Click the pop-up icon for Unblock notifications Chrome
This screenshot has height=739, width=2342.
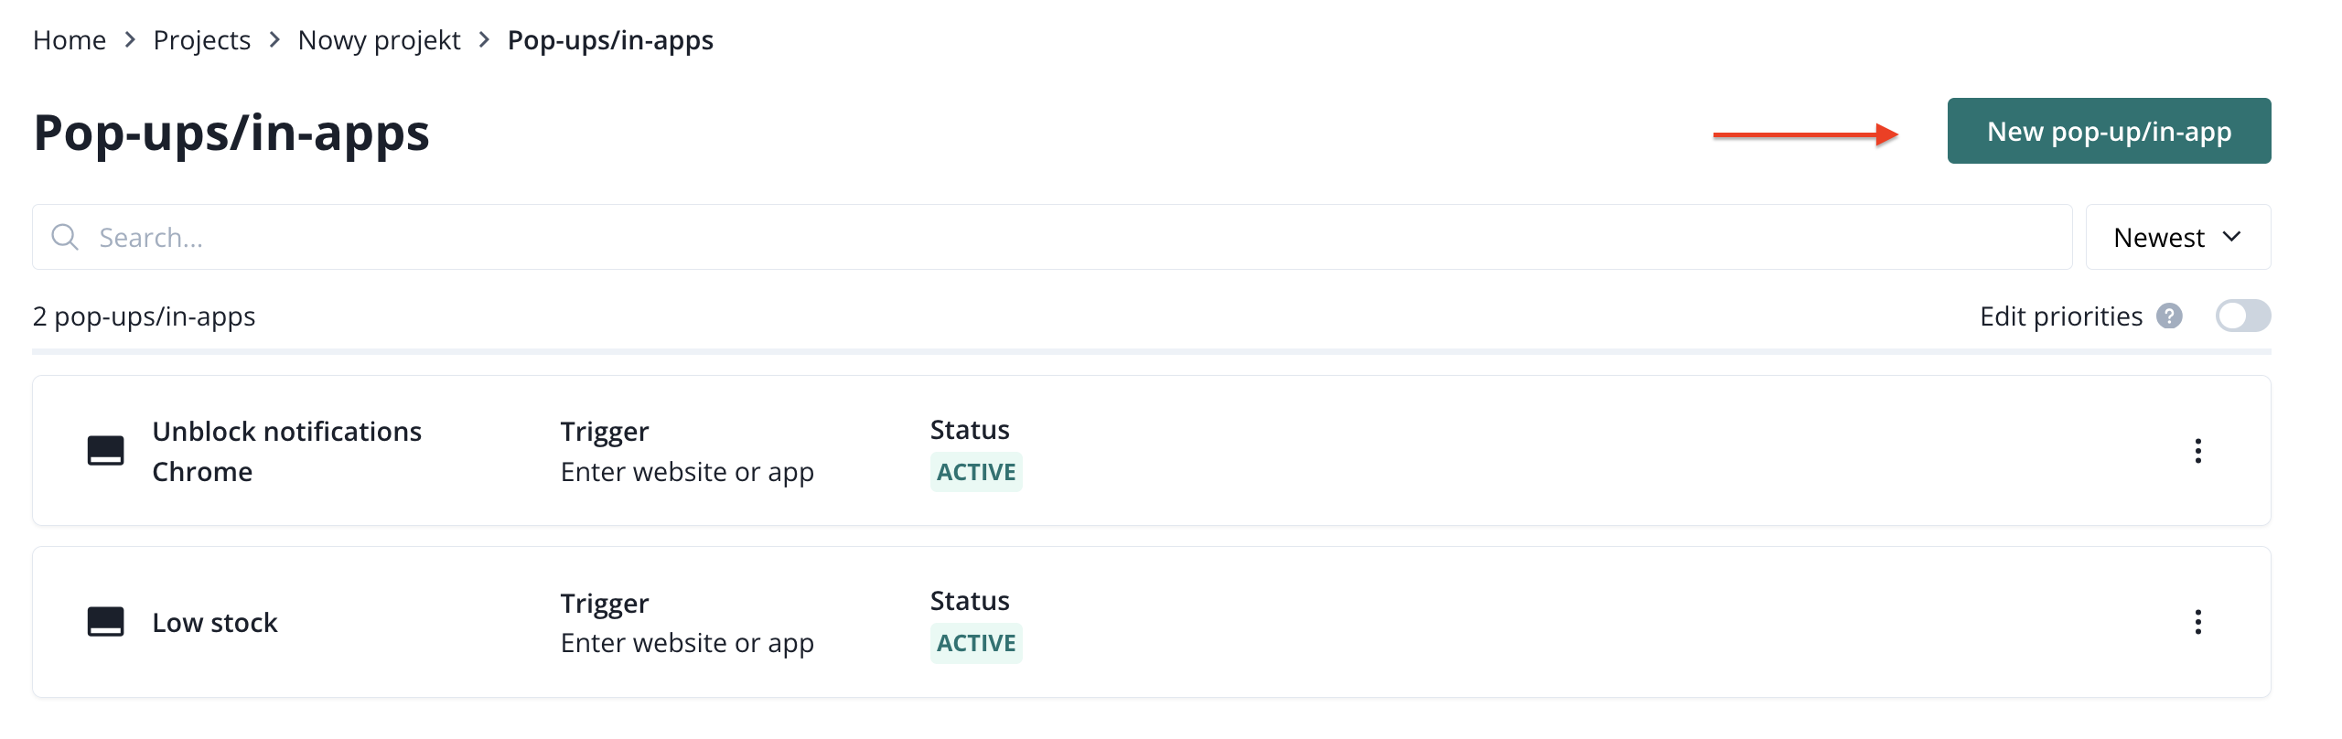point(105,451)
